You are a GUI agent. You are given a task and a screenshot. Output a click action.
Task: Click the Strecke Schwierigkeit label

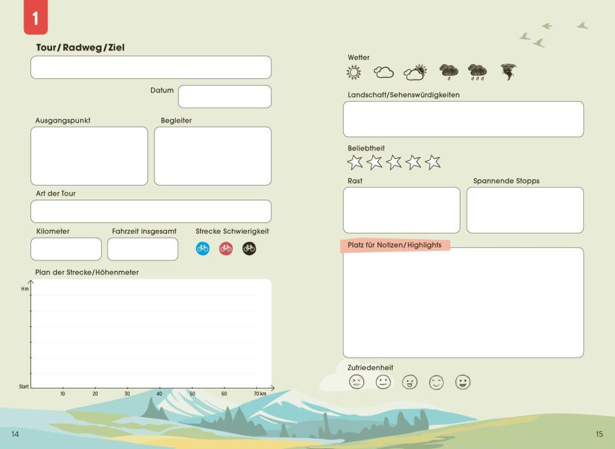click(x=232, y=231)
